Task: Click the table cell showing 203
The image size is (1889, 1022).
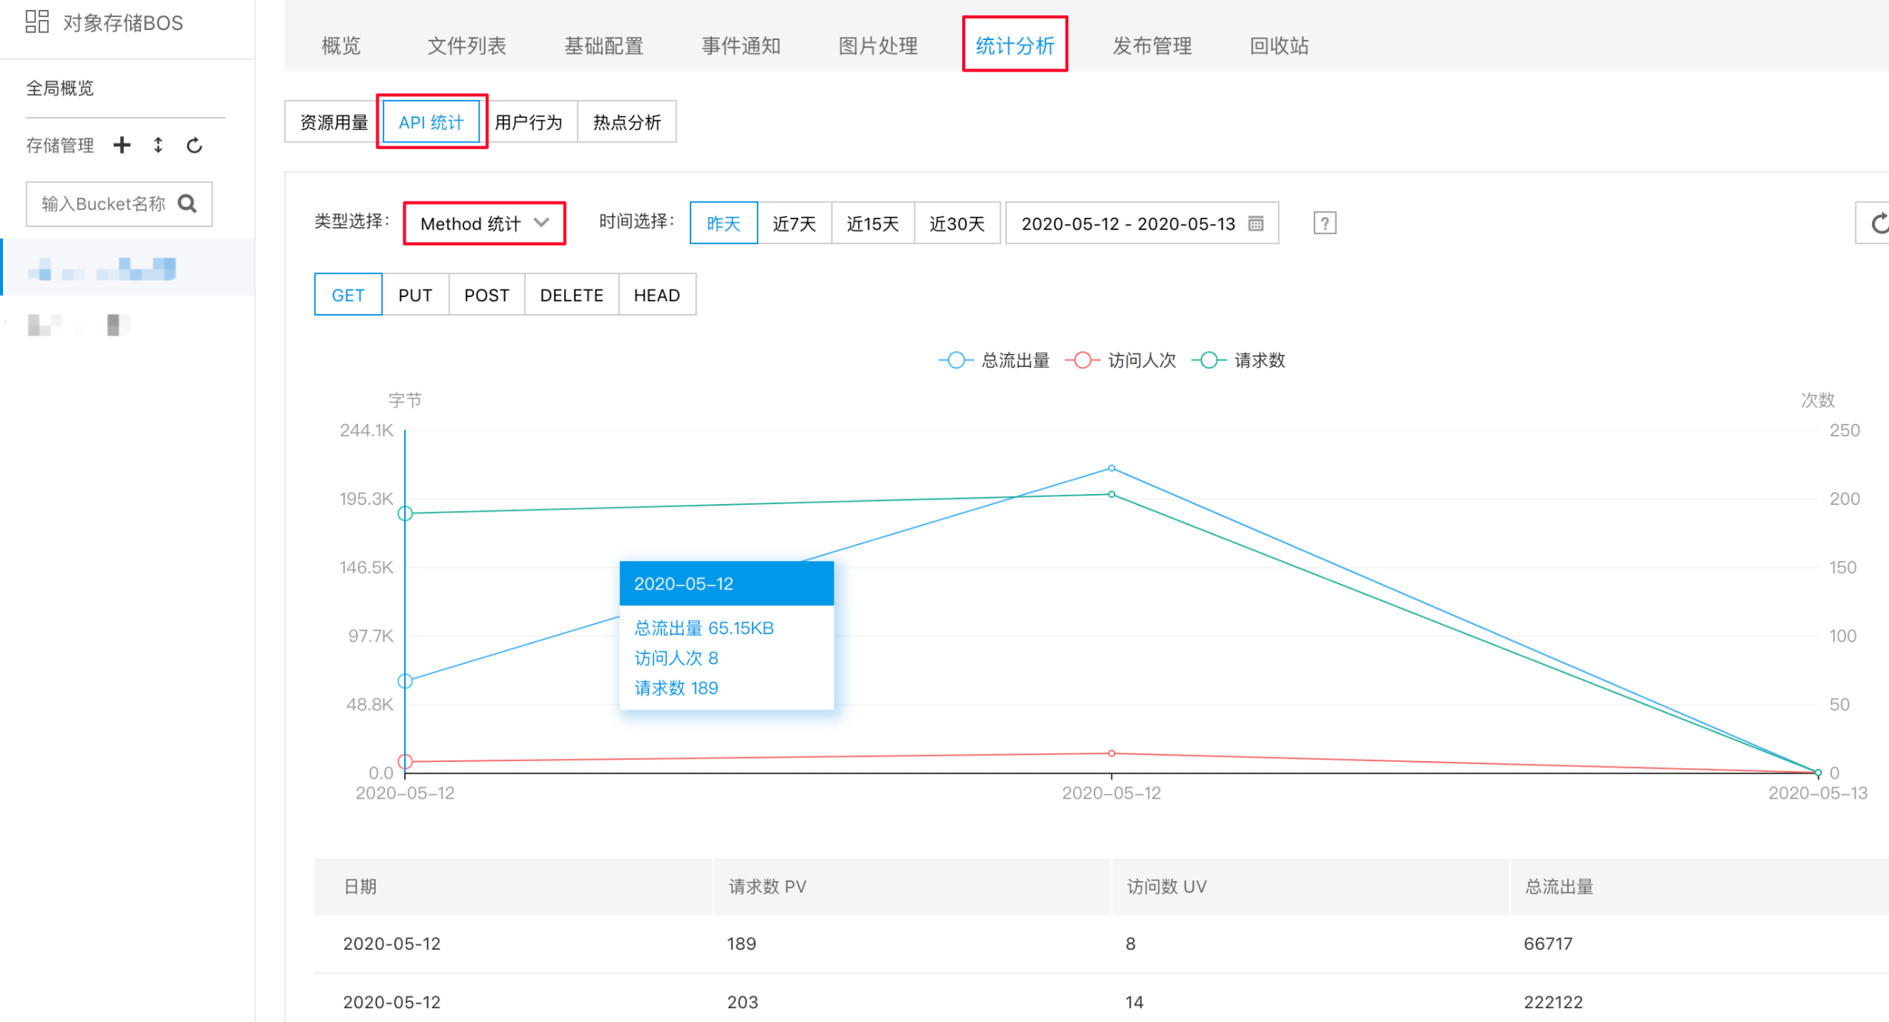Action: (743, 1002)
